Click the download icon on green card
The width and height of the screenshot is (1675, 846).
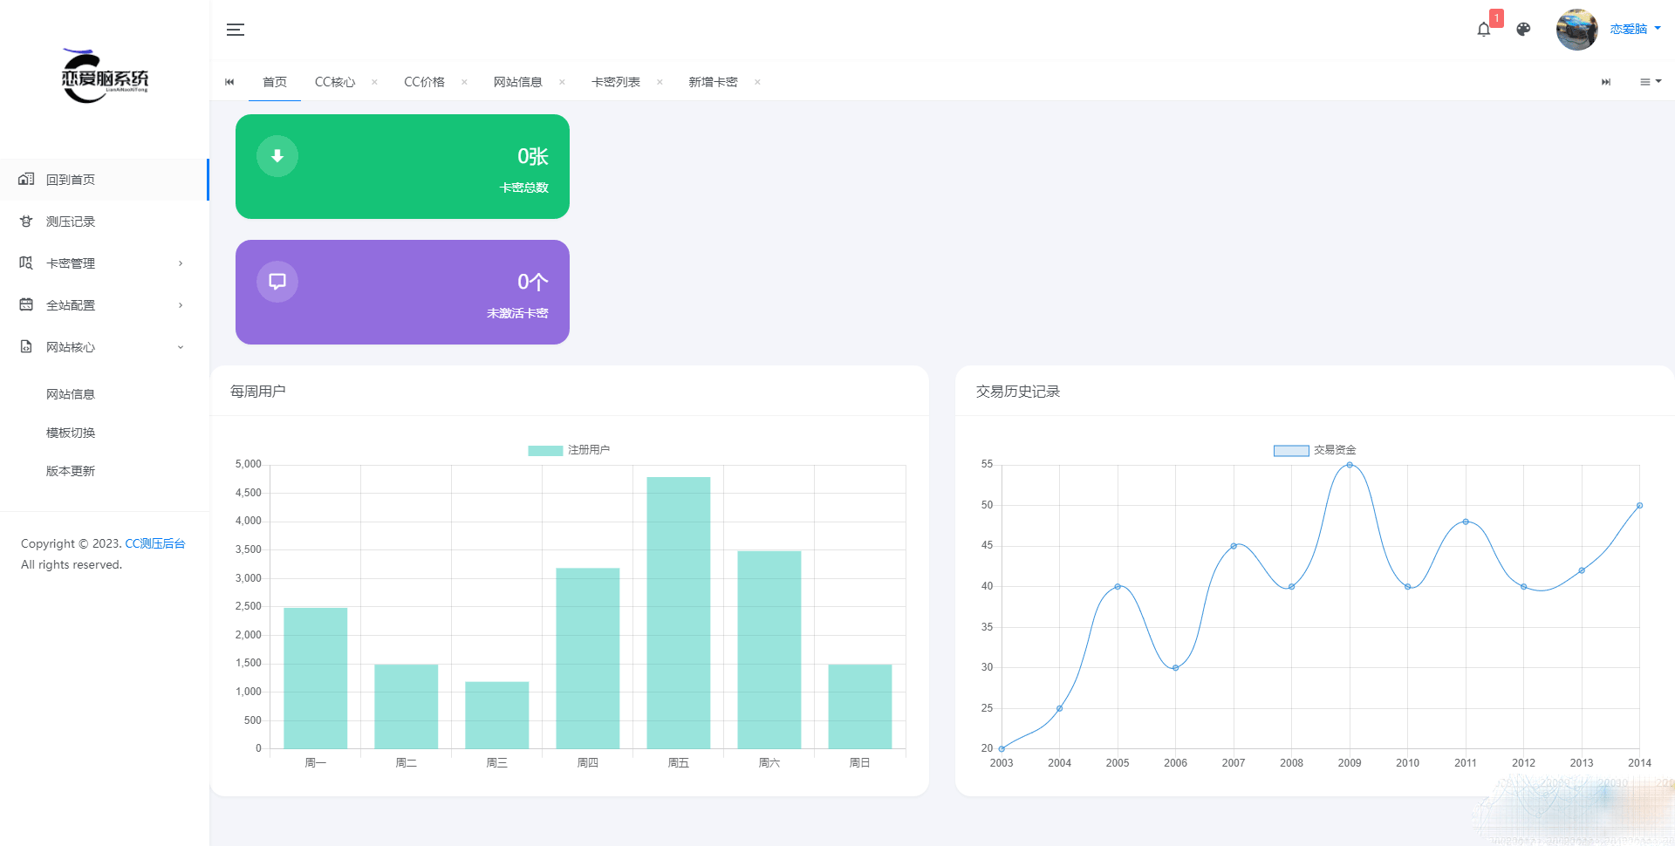pyautogui.click(x=277, y=156)
